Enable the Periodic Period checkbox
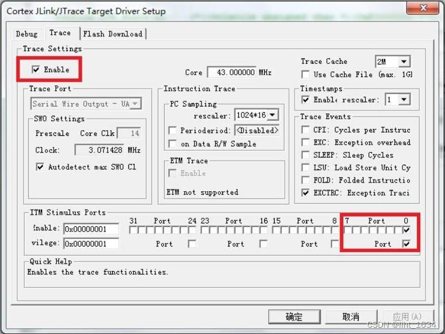This screenshot has height=334, width=445. (x=173, y=131)
